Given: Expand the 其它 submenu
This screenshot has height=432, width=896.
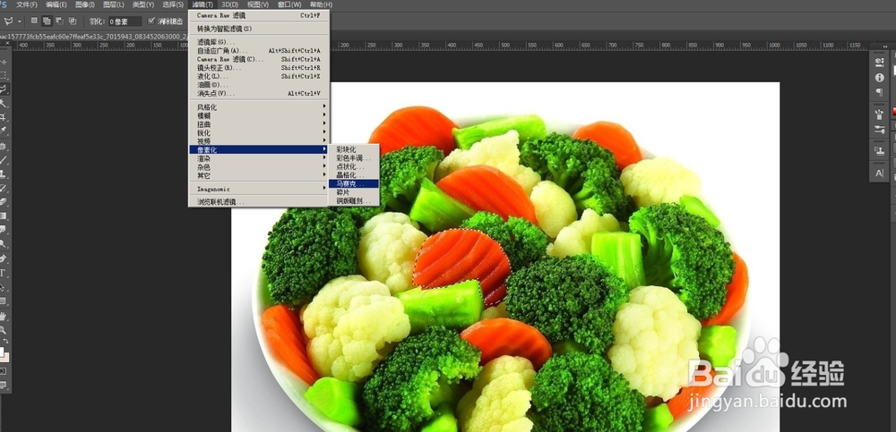Looking at the screenshot, I should coord(260,176).
